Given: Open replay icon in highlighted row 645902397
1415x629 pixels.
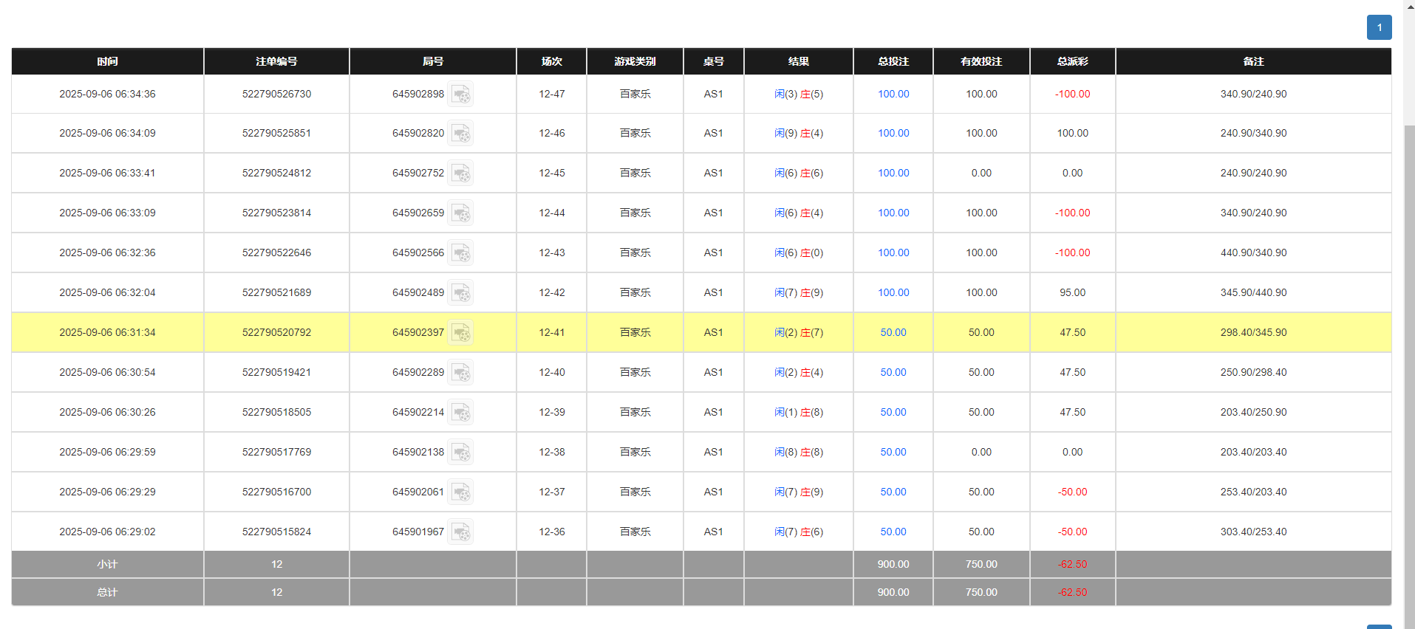Looking at the screenshot, I should tap(461, 333).
